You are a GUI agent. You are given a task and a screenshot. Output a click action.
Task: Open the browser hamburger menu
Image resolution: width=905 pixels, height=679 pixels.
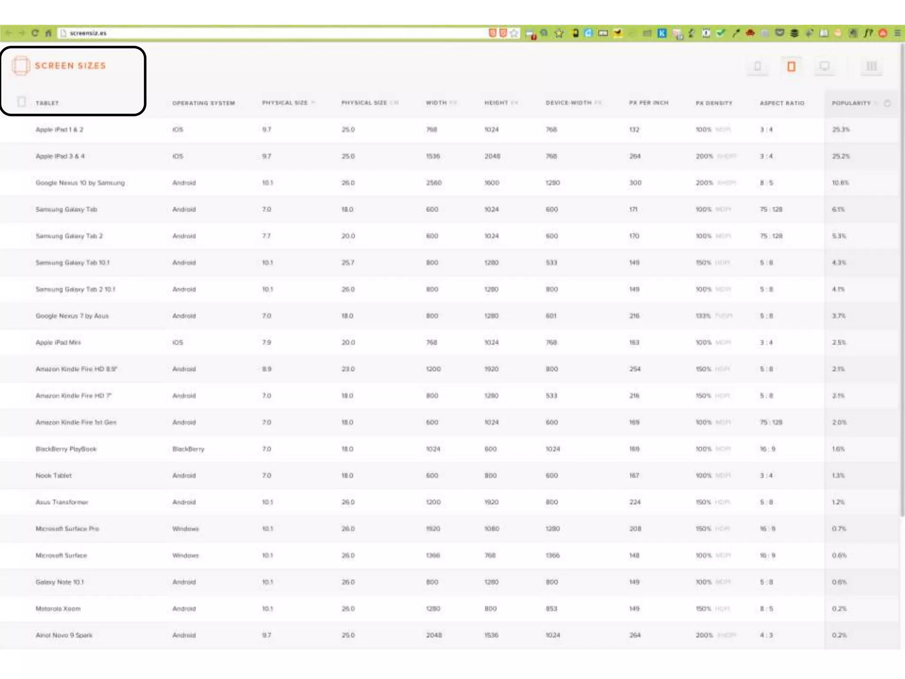(x=897, y=33)
